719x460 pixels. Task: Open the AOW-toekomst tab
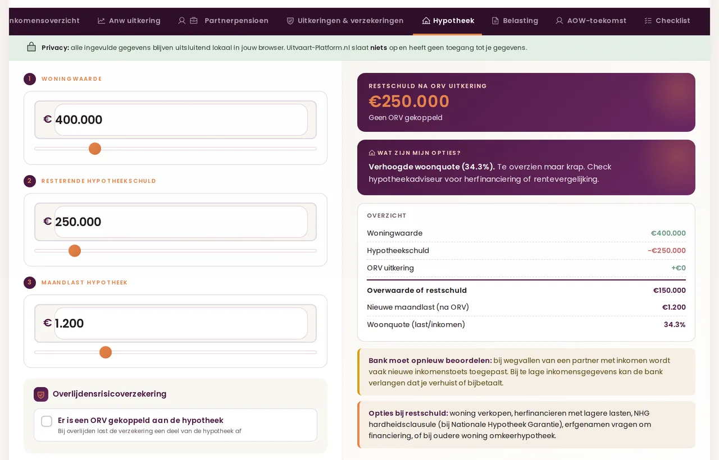[x=591, y=21]
